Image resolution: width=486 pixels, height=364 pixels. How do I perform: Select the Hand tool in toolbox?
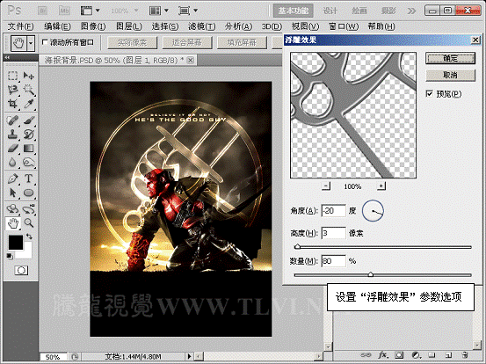12,223
